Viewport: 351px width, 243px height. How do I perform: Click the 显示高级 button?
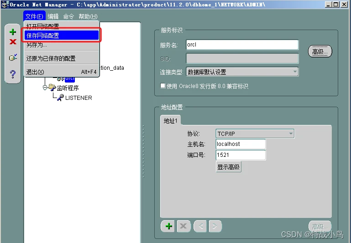click(x=229, y=167)
